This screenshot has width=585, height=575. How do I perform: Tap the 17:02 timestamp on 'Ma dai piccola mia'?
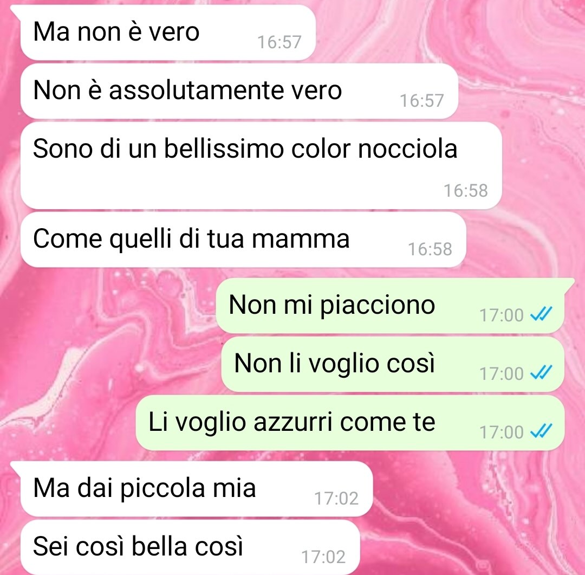pyautogui.click(x=336, y=499)
